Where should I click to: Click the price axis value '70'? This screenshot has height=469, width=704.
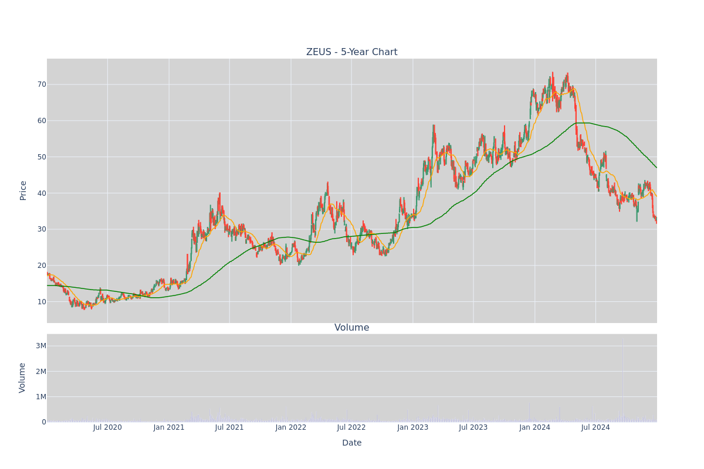[x=42, y=84]
